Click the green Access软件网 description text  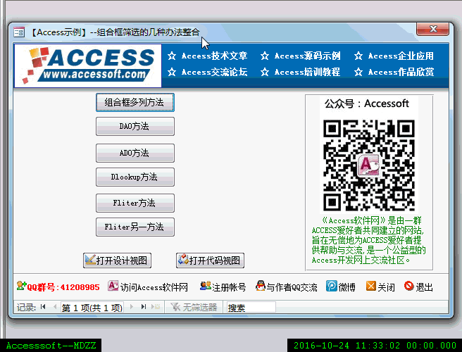coord(369,240)
